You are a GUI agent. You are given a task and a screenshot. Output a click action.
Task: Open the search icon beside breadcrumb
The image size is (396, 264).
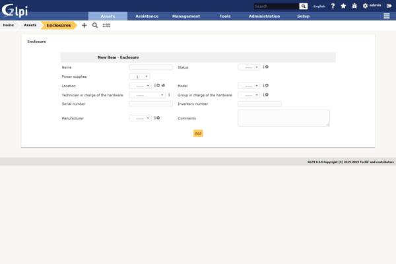[95, 25]
